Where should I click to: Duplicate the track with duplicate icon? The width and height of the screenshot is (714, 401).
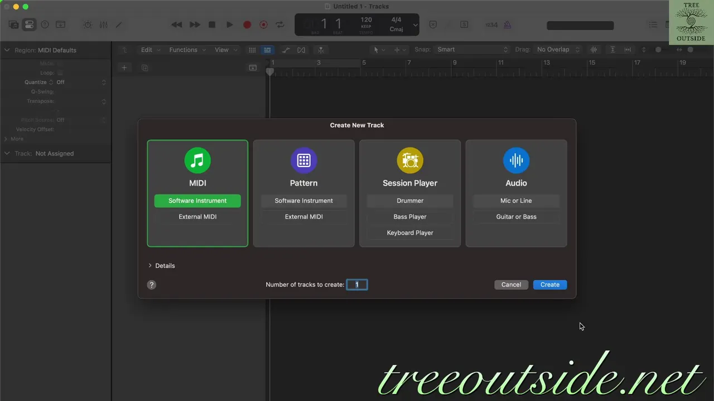144,67
